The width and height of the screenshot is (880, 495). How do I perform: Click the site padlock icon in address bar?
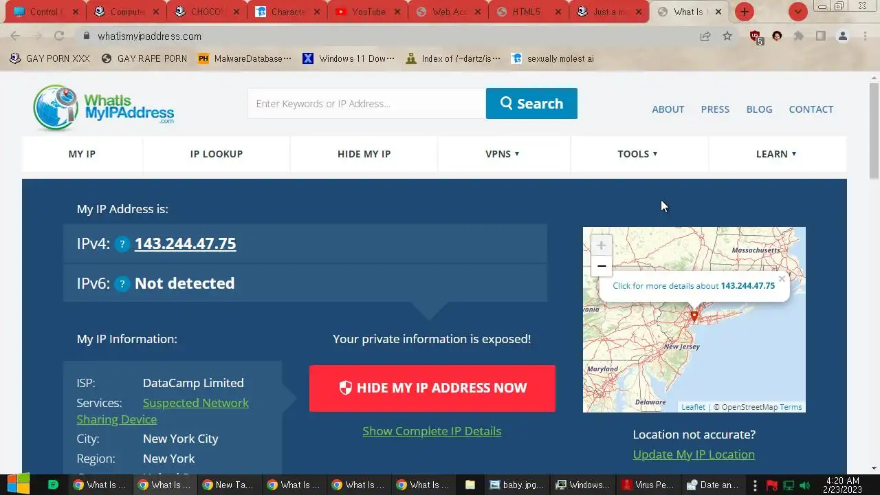pos(87,36)
